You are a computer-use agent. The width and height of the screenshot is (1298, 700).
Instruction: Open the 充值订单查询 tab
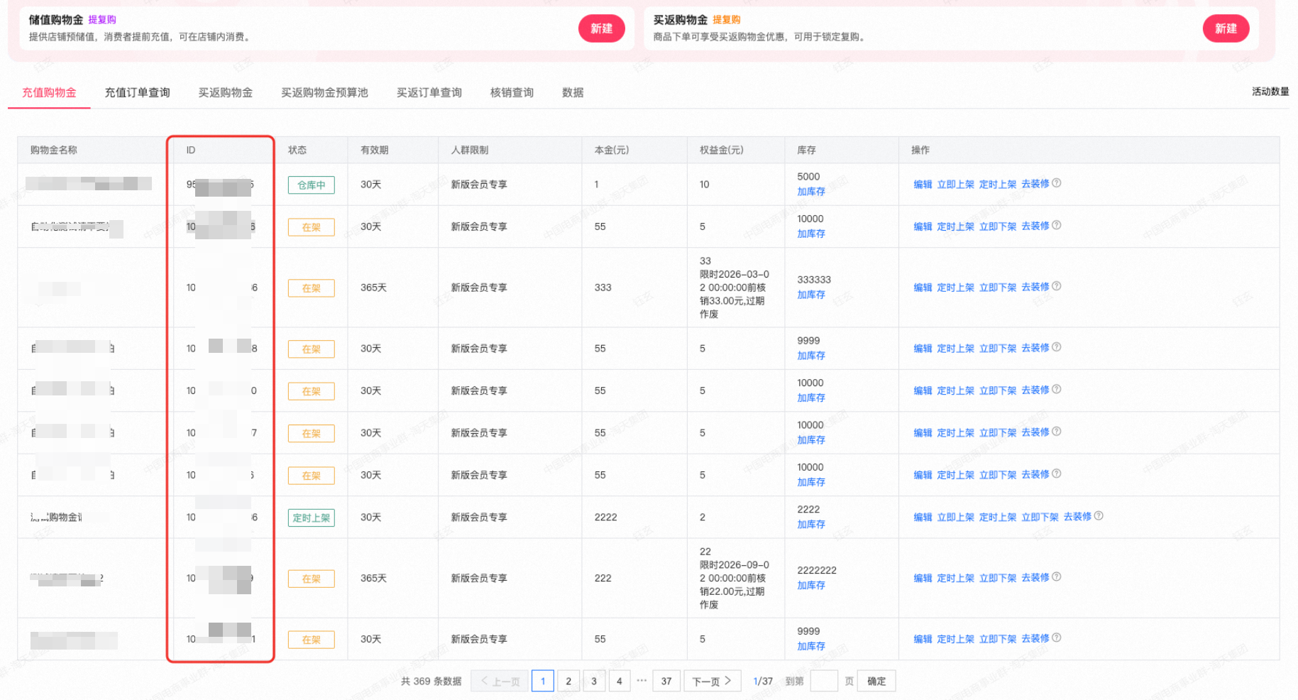click(x=137, y=92)
